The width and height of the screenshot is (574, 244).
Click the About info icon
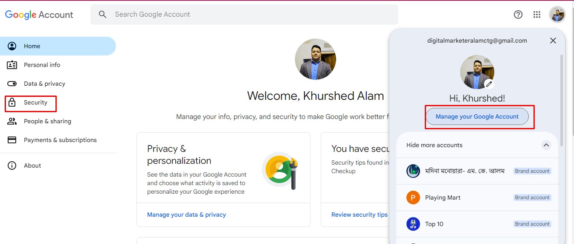coord(12,166)
